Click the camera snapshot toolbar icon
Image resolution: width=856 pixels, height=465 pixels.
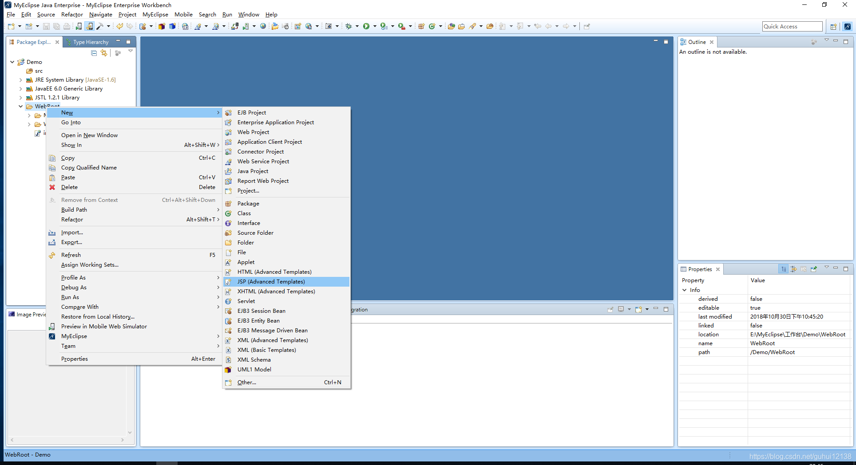[x=329, y=27]
